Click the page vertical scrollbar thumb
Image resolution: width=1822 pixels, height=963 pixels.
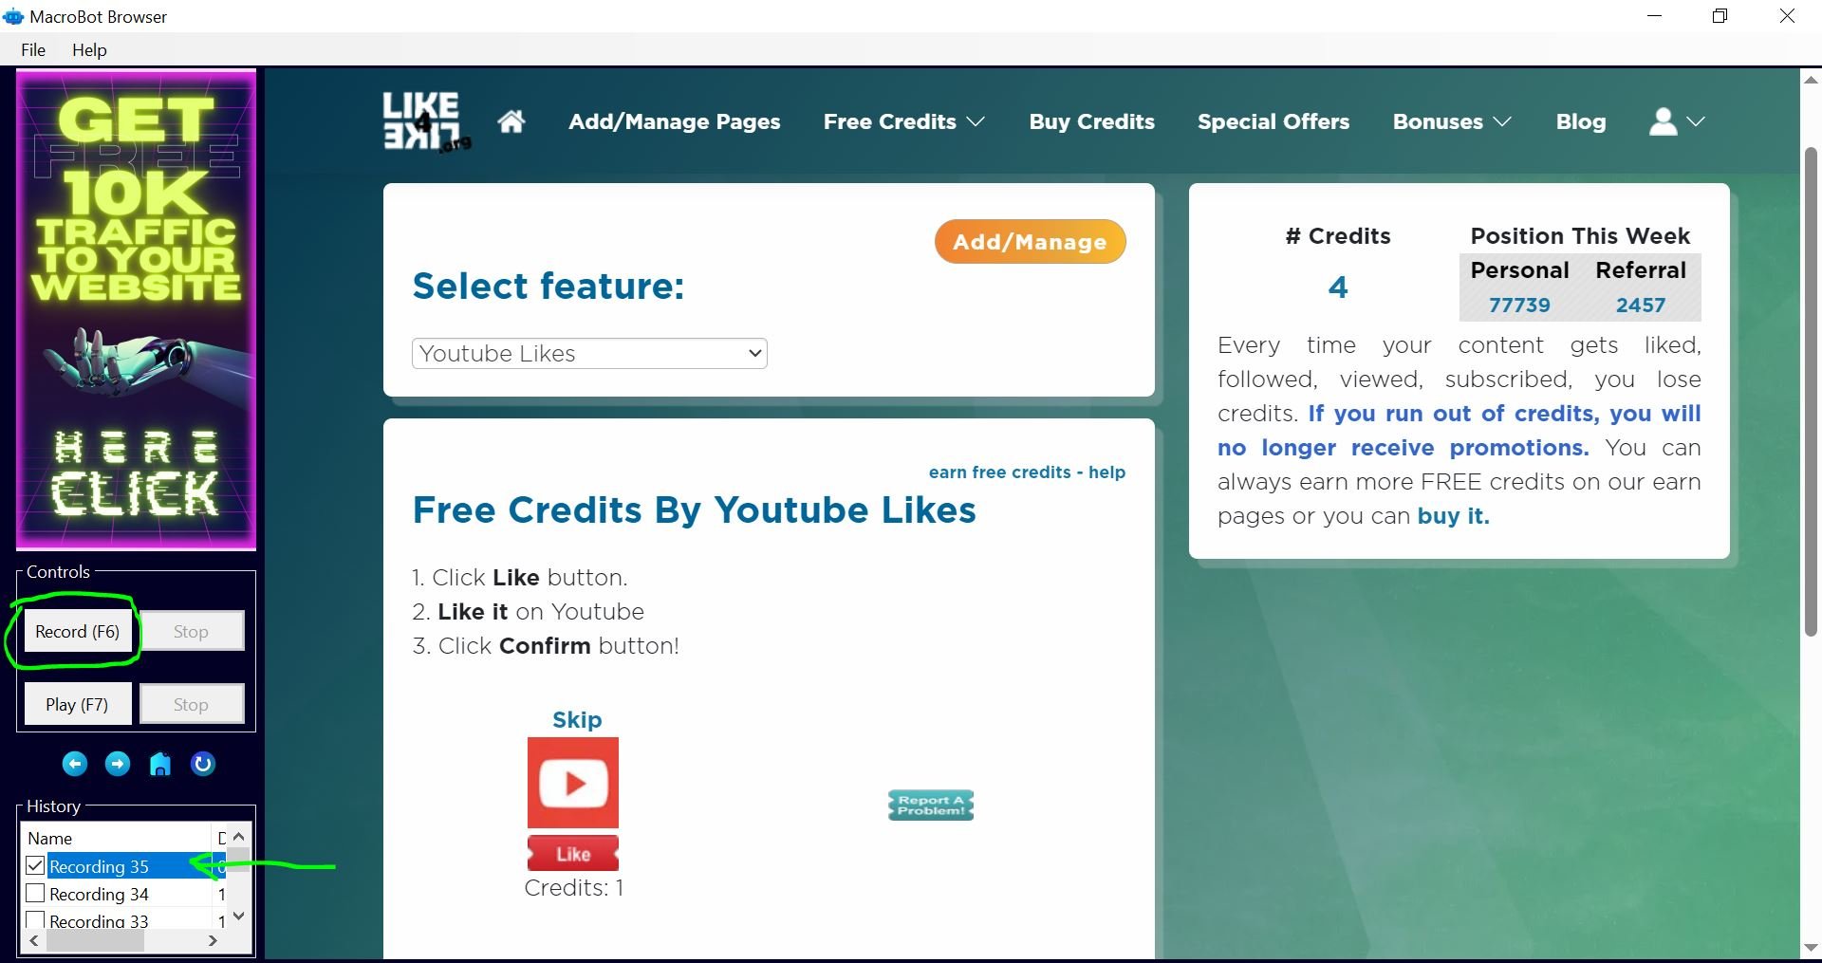(1811, 391)
